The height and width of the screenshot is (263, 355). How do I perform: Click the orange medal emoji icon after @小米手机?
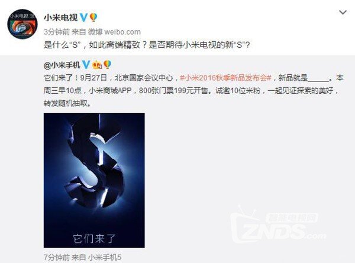tap(98, 65)
